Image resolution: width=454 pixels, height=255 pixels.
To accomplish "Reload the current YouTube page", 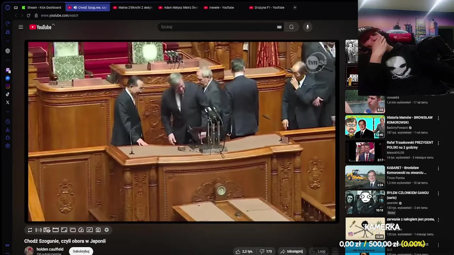I will pos(28,16).
